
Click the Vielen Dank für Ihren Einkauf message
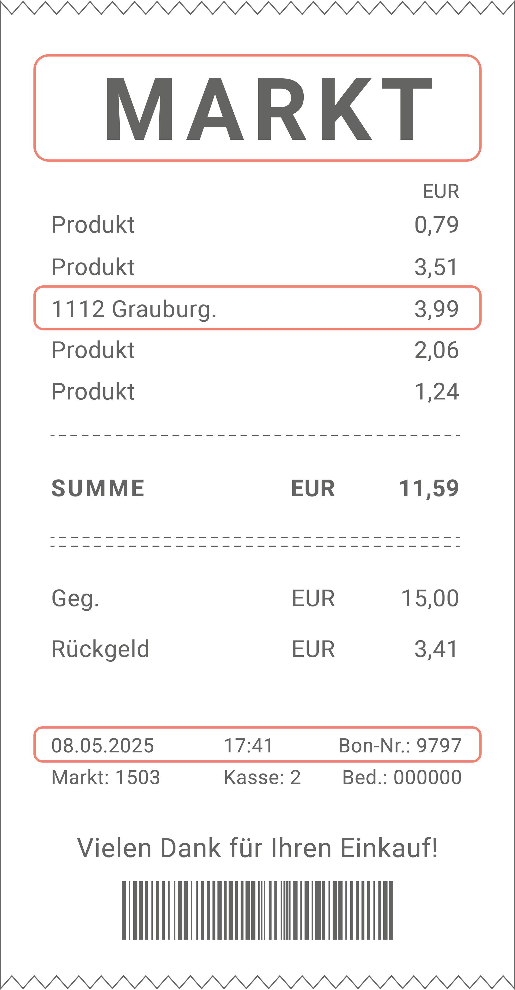[257, 848]
